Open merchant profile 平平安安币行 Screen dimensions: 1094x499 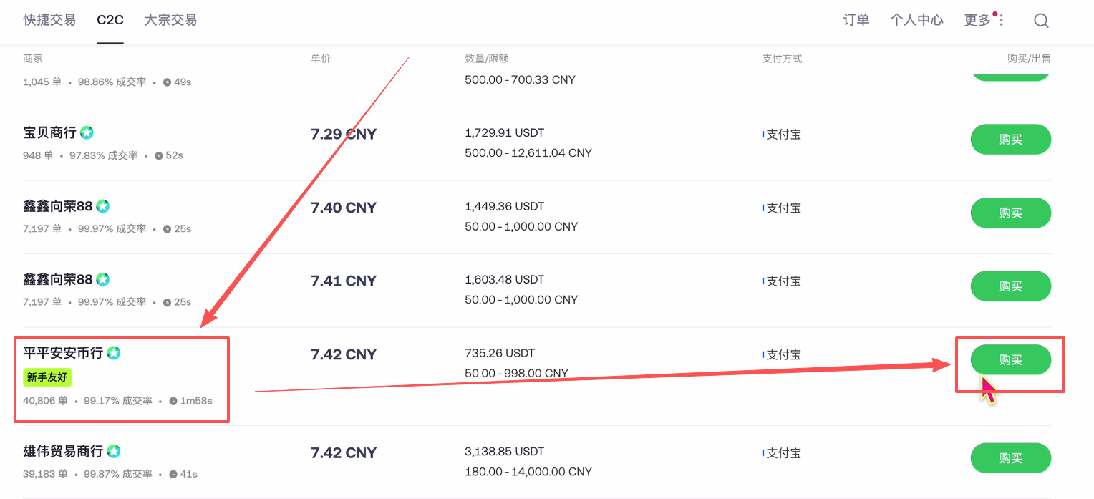tap(63, 353)
